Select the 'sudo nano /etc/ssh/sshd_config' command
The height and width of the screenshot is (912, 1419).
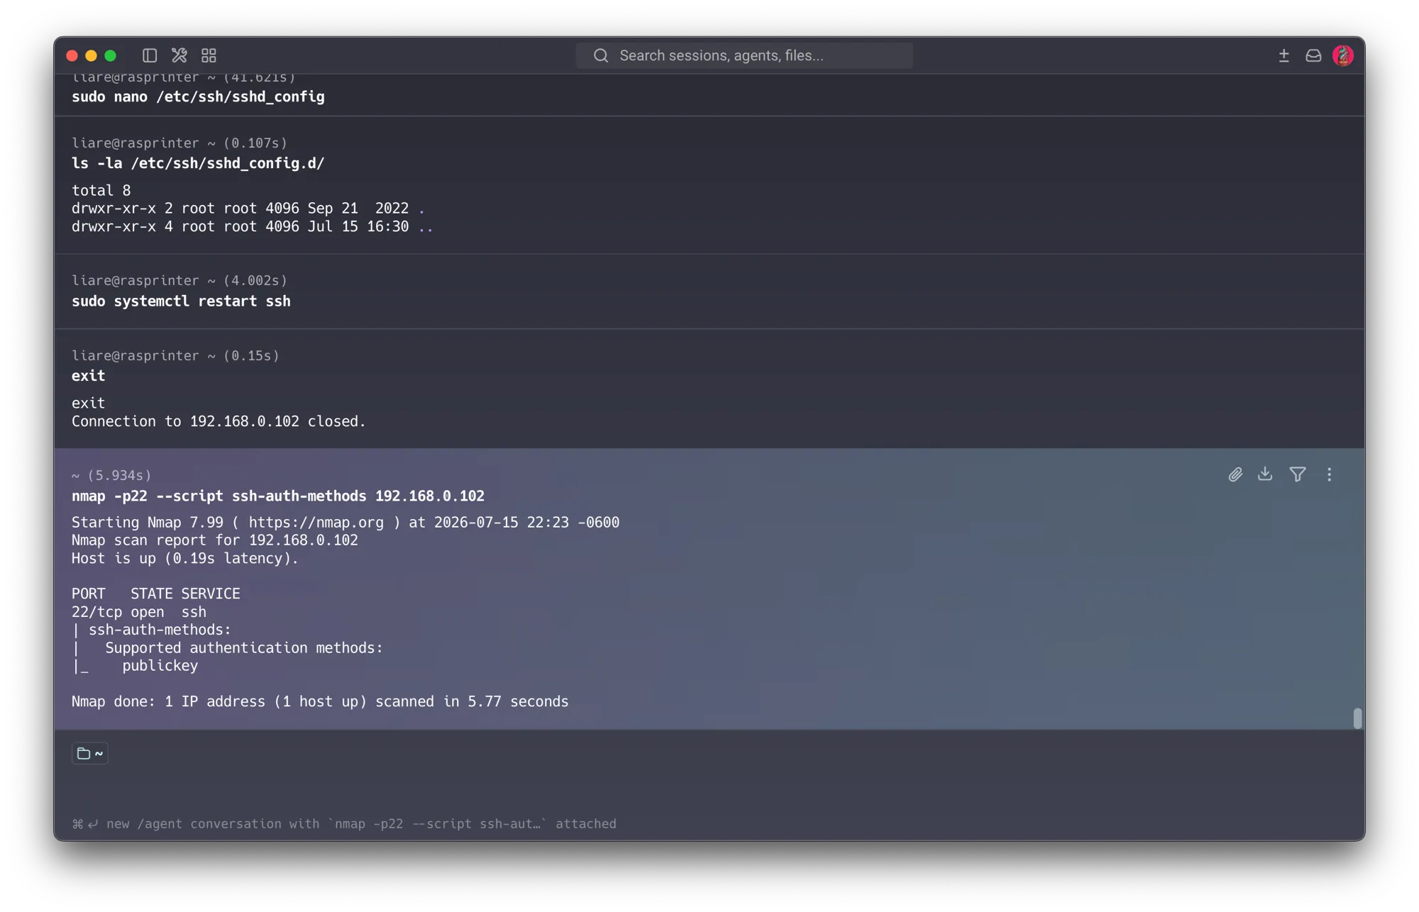pos(198,97)
